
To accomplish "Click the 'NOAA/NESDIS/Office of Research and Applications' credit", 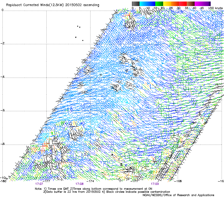I will (x=178, y=195).
